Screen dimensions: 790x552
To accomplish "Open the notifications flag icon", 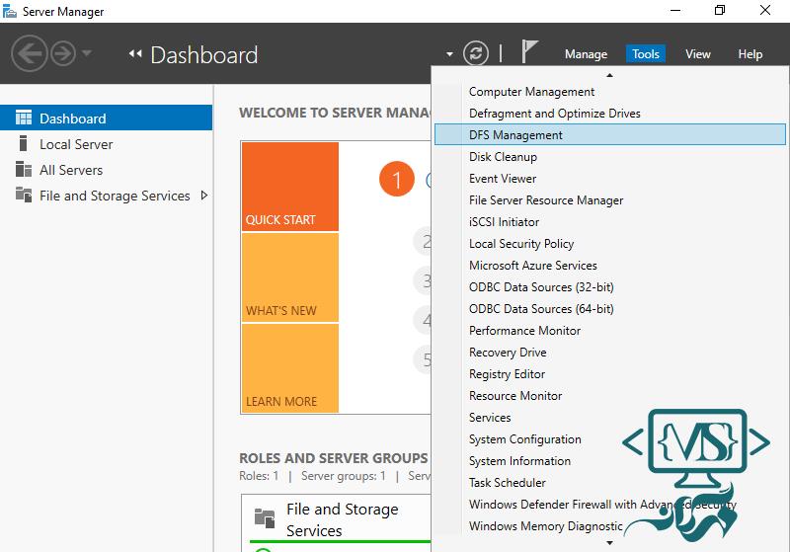I will pos(529,51).
